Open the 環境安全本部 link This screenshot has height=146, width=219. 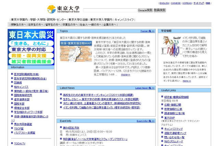[22, 108]
